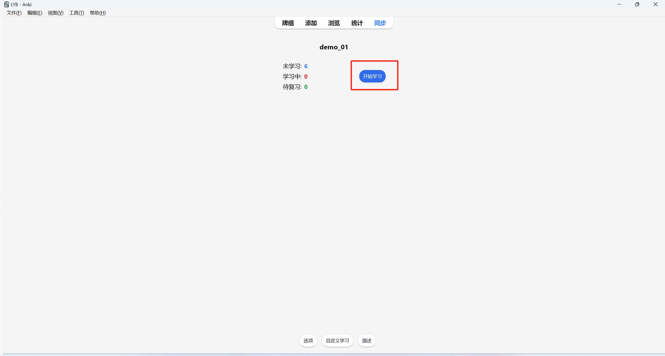The image size is (665, 356).
Task: Open the 浏览 card browser
Action: [334, 23]
